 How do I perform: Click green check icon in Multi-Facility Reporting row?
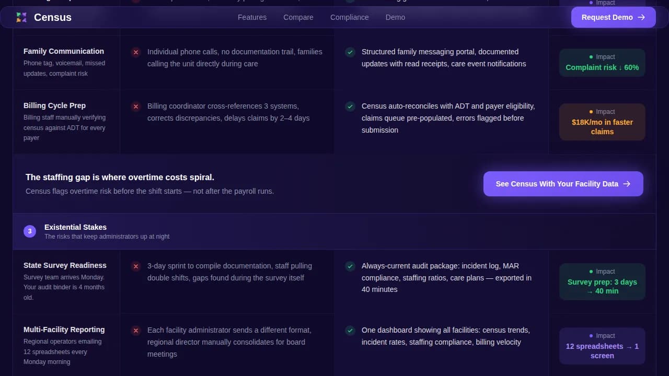click(350, 331)
